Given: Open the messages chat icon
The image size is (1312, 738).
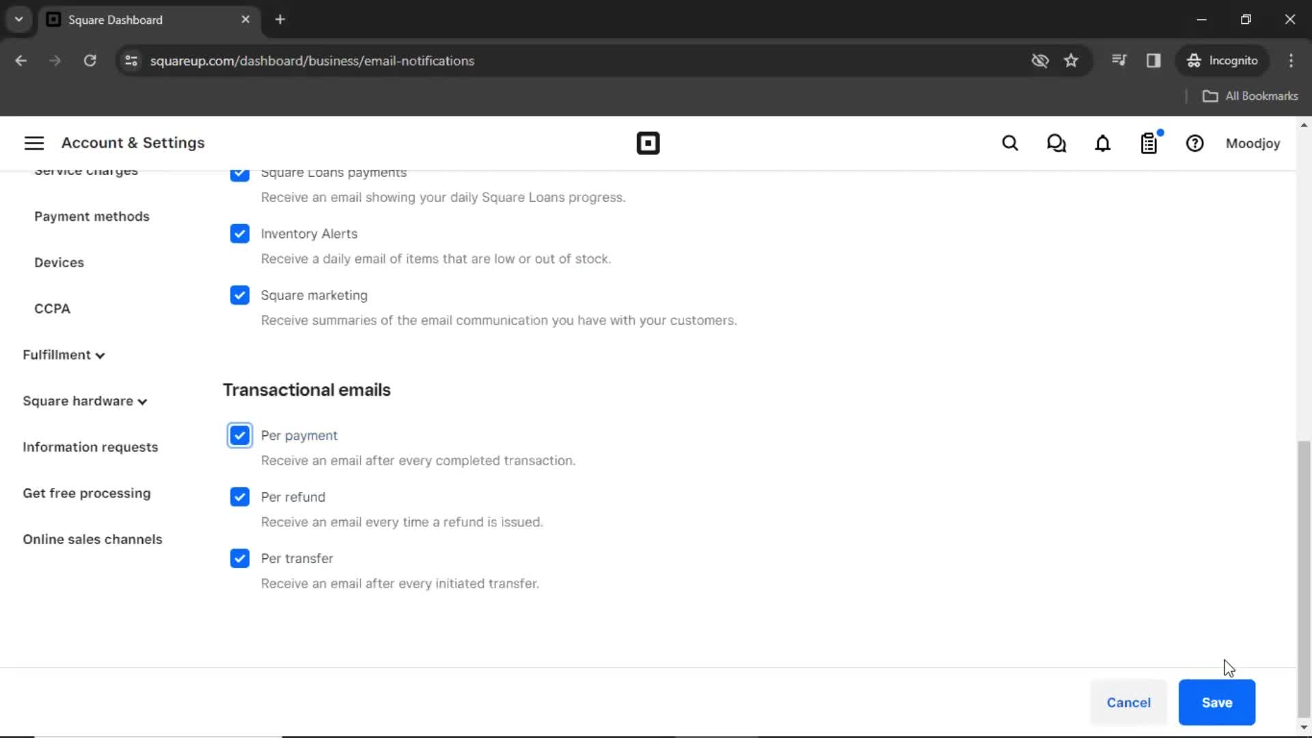Looking at the screenshot, I should click(x=1056, y=143).
